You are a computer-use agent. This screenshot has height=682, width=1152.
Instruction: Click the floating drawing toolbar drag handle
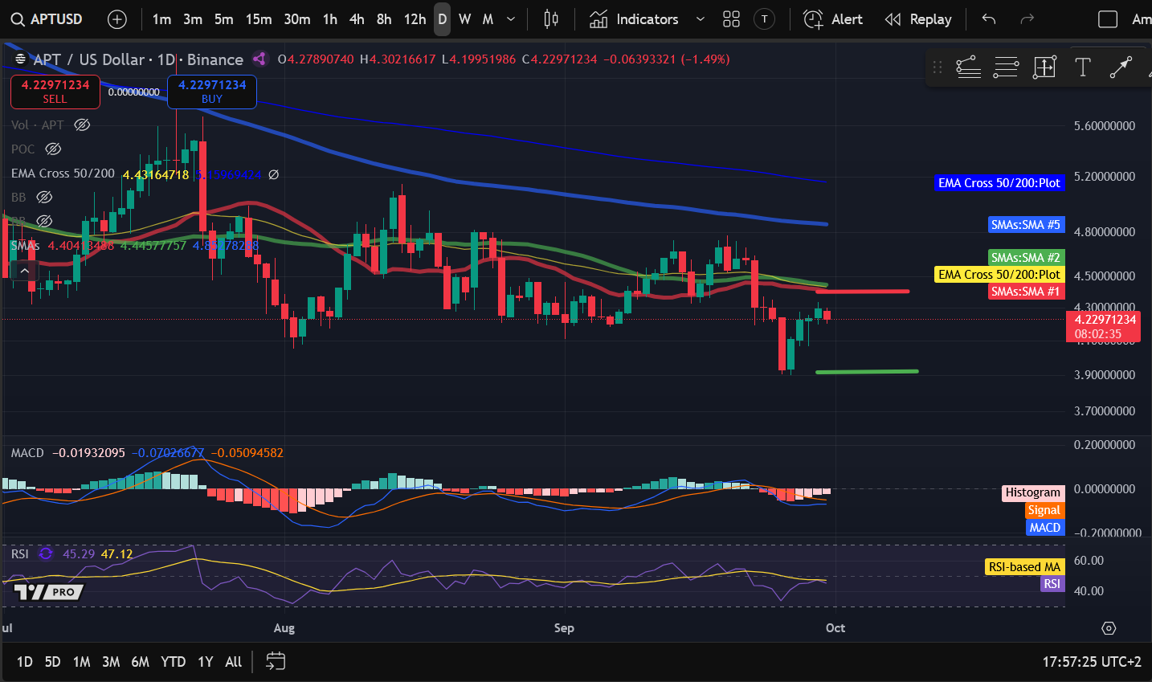(x=938, y=67)
